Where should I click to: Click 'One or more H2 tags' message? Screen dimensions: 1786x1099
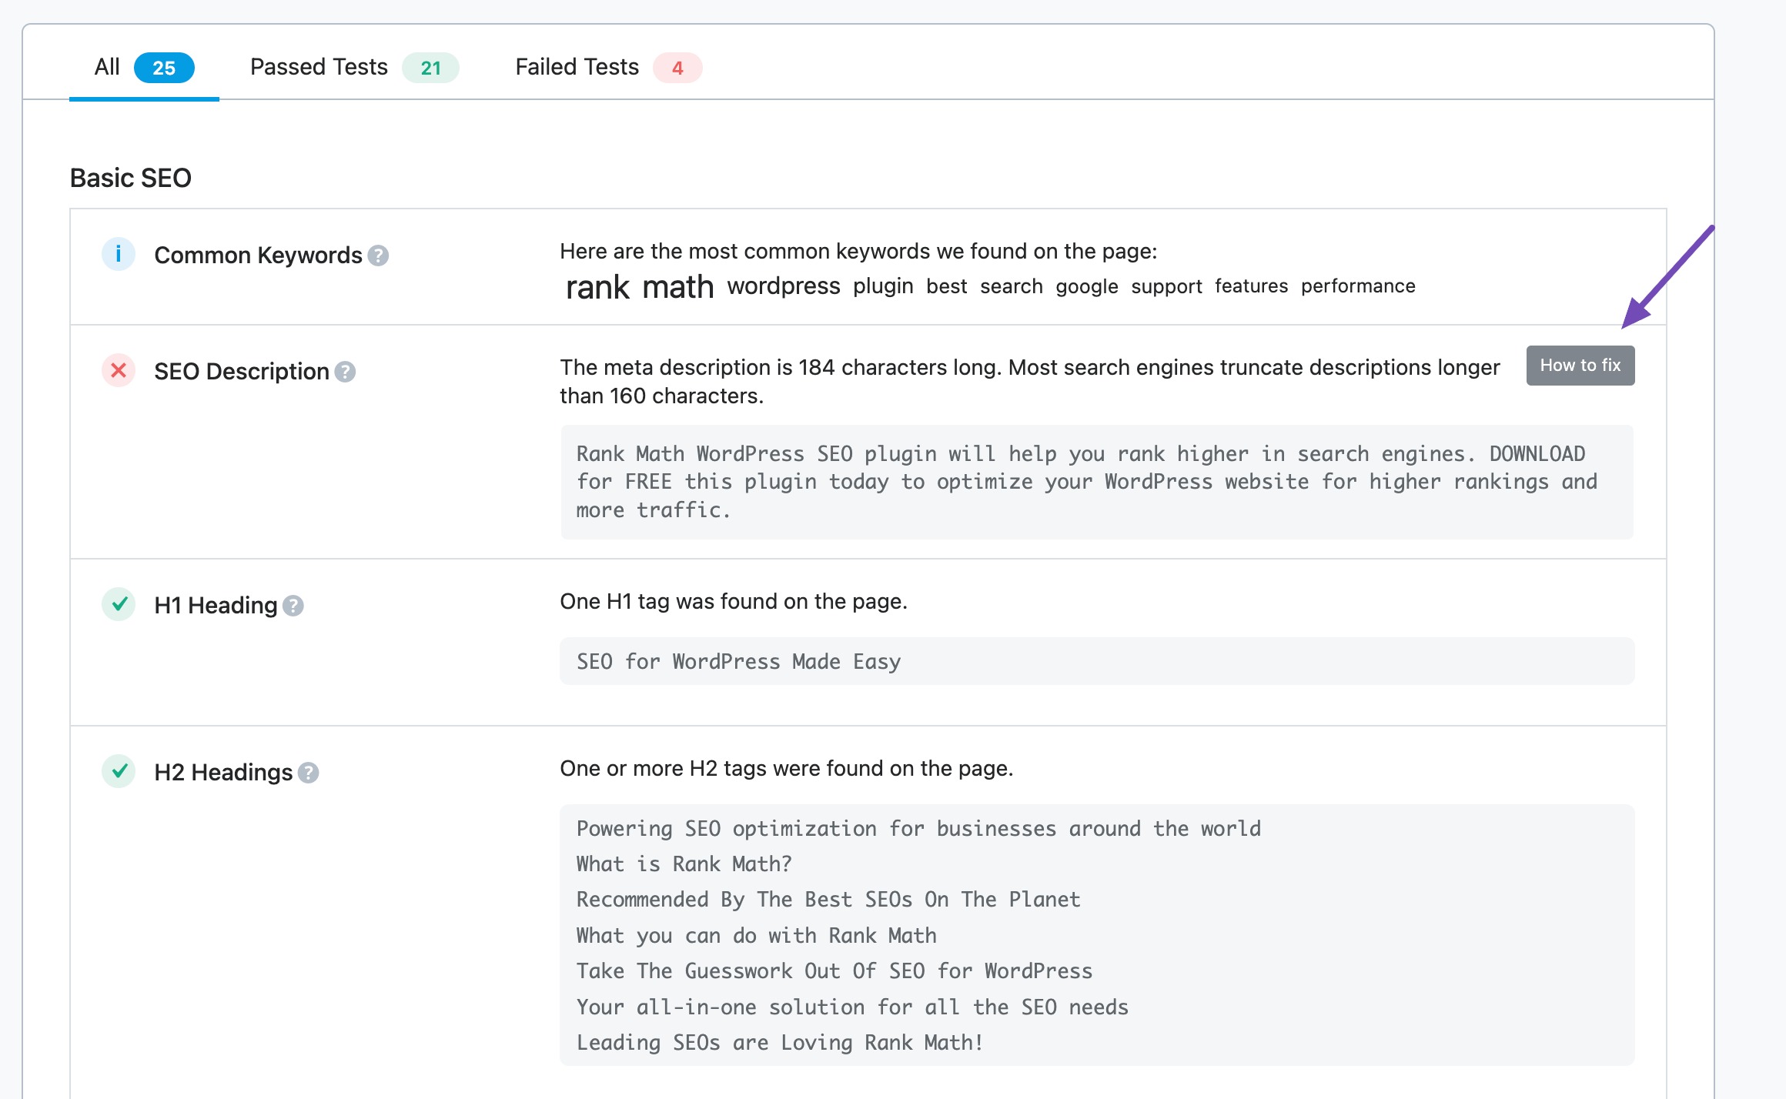click(786, 769)
